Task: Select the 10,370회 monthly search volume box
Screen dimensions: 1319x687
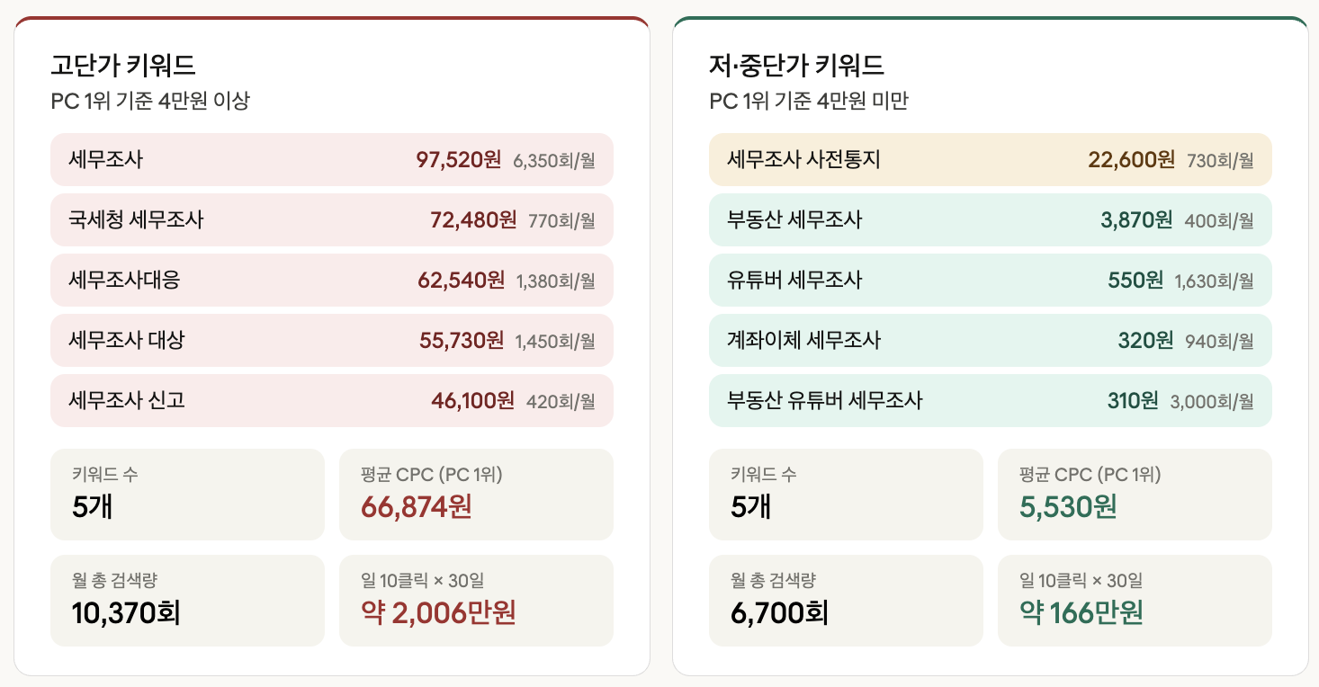Action: click(x=187, y=601)
